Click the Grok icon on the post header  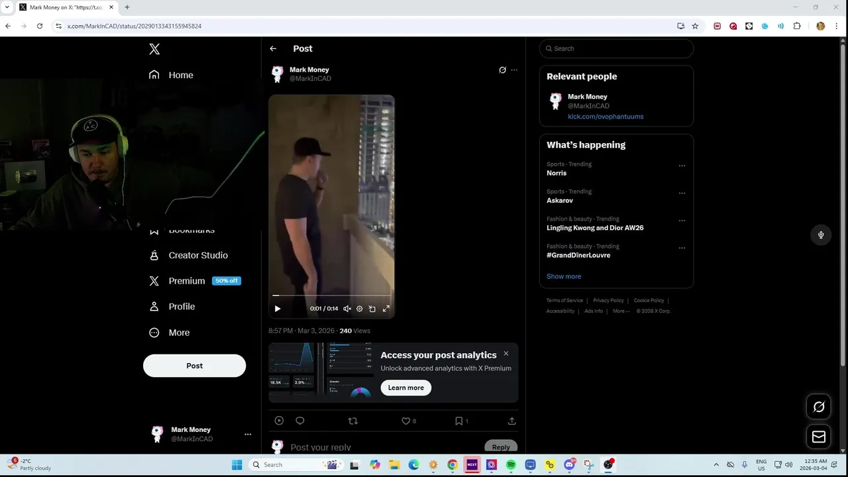click(502, 70)
